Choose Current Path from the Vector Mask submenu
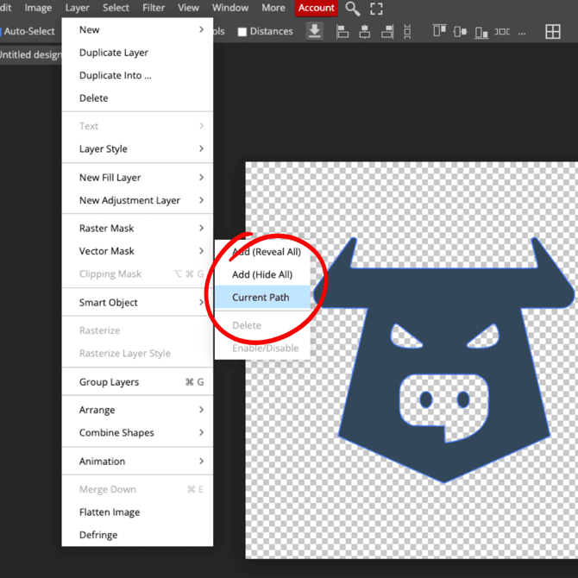Screen dimensions: 578x578 click(x=261, y=298)
